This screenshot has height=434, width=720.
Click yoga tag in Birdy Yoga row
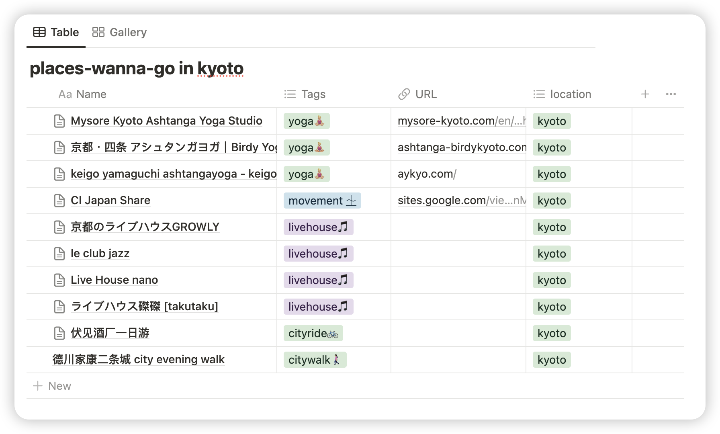coord(307,147)
